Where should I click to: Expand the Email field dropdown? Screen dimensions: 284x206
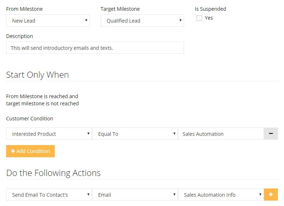[135, 195]
